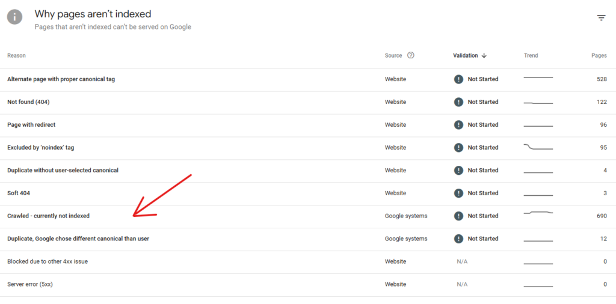Click the Not found (404) status icon

point(458,102)
